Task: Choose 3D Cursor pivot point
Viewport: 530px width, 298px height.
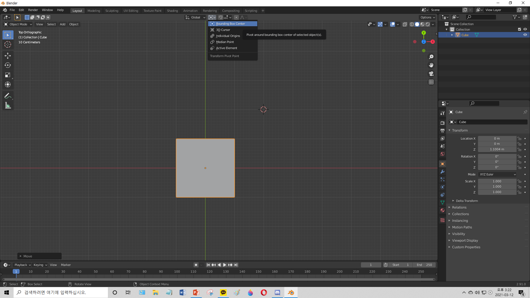Action: coord(223,30)
